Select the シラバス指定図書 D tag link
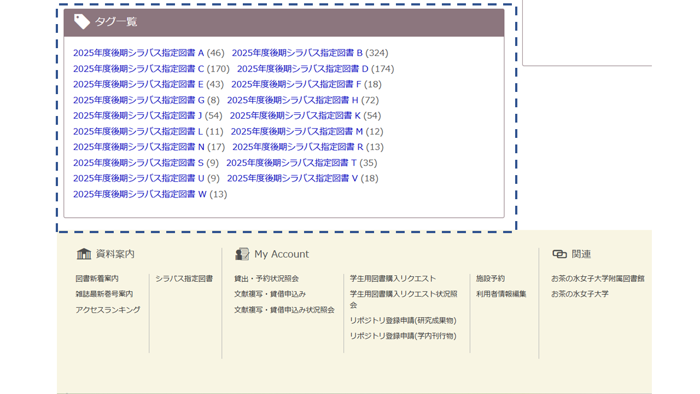This screenshot has height=394, width=700. click(x=302, y=69)
